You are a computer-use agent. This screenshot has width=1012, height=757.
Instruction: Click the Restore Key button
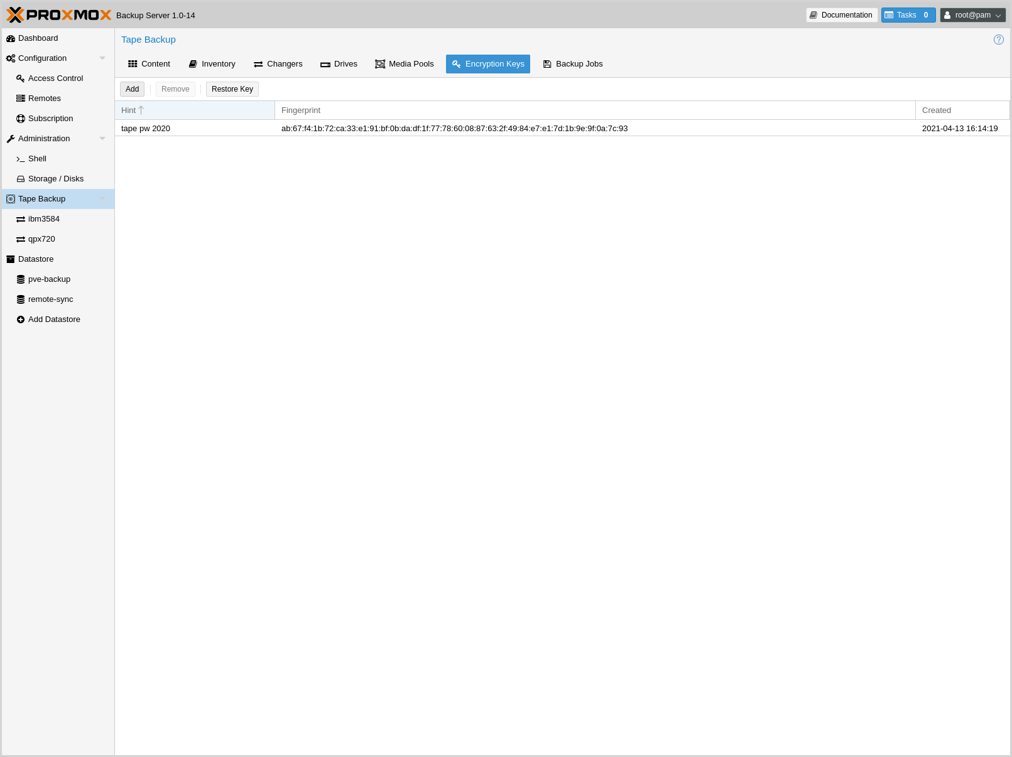tap(232, 89)
